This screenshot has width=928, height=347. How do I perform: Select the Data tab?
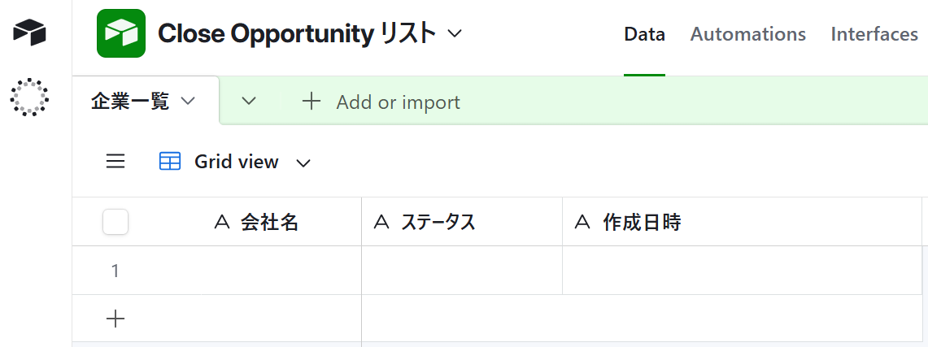pyautogui.click(x=644, y=34)
